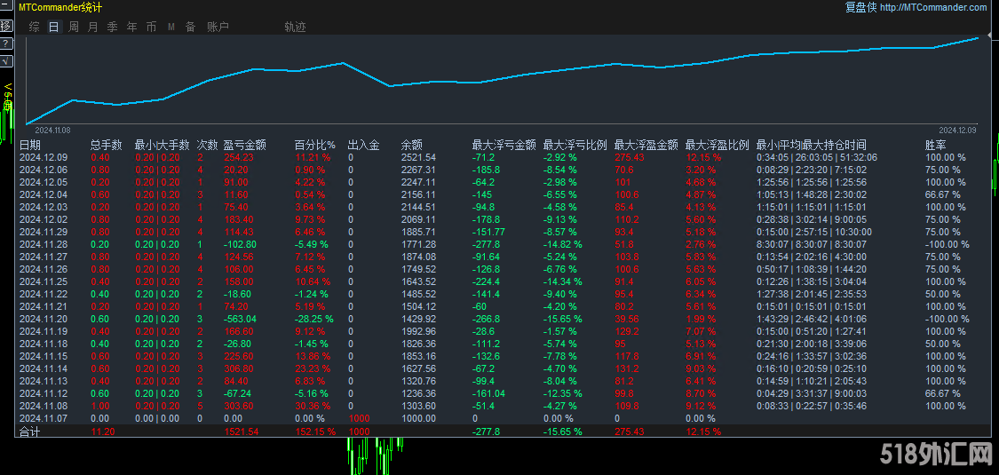This screenshot has width=999, height=475.
Task: Open help with the ? button
Action: click(5, 44)
